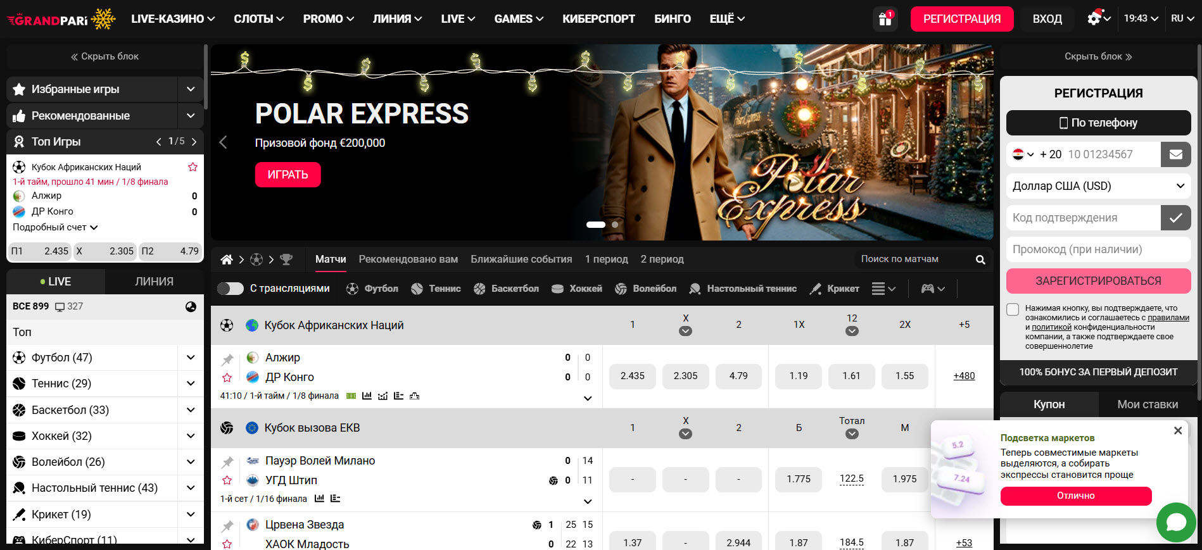Screen dimensions: 1202x550
Task: Expand Рекомендованные section
Action: (191, 116)
